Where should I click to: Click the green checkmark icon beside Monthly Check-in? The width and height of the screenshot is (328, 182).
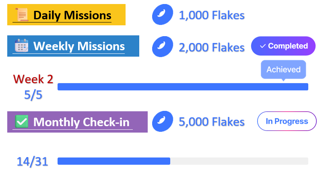pyautogui.click(x=21, y=121)
